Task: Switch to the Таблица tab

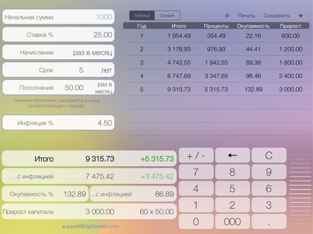Action: click(x=142, y=16)
